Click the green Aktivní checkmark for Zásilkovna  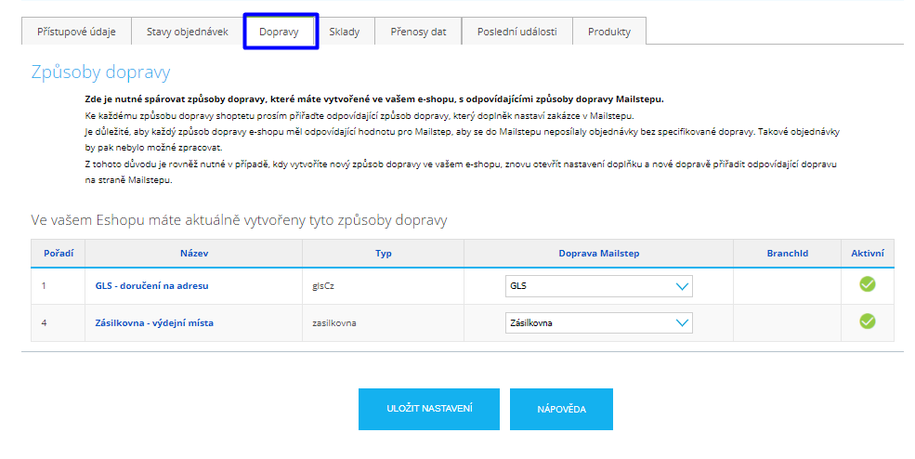[x=867, y=321]
